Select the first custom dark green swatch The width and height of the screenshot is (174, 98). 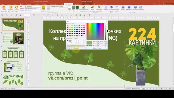coord(68,41)
